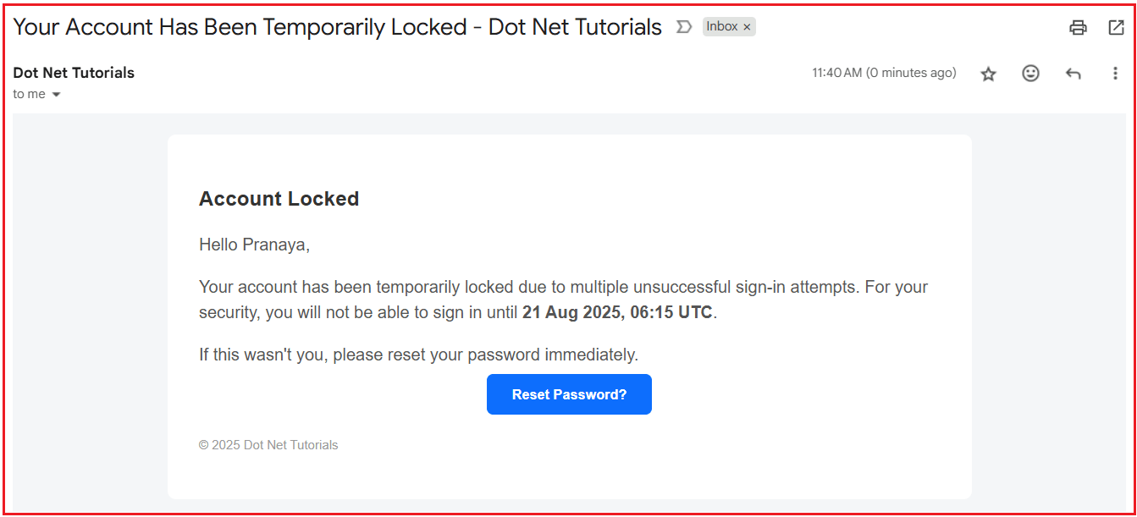Click the Dot Net Tutorials sender name

(x=73, y=72)
